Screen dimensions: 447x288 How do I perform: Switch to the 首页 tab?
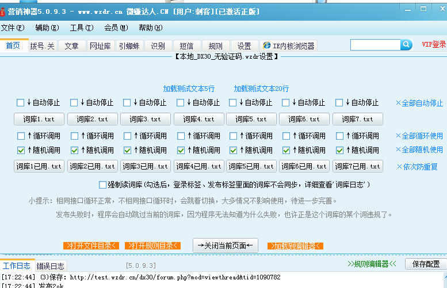click(x=13, y=45)
